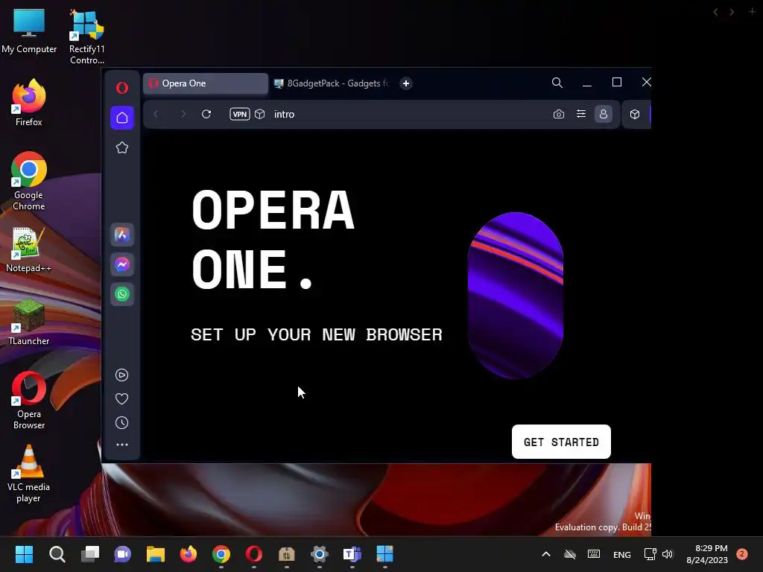763x572 pixels.
Task: Select My Computer desktop icon
Action: coord(29,32)
